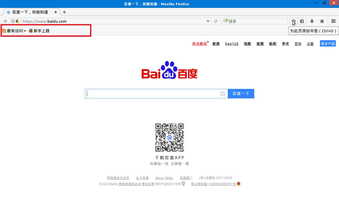
Task: Open the 意见反馈 feedback link
Action: pyautogui.click(x=148, y=184)
